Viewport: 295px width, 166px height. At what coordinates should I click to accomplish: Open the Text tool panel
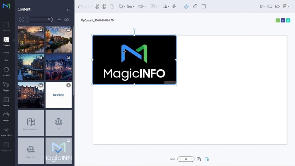pos(6,57)
